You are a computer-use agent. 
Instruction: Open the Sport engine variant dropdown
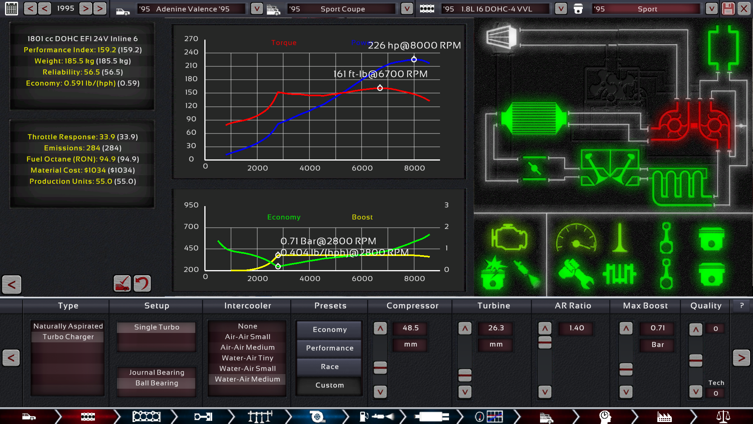[x=711, y=9]
